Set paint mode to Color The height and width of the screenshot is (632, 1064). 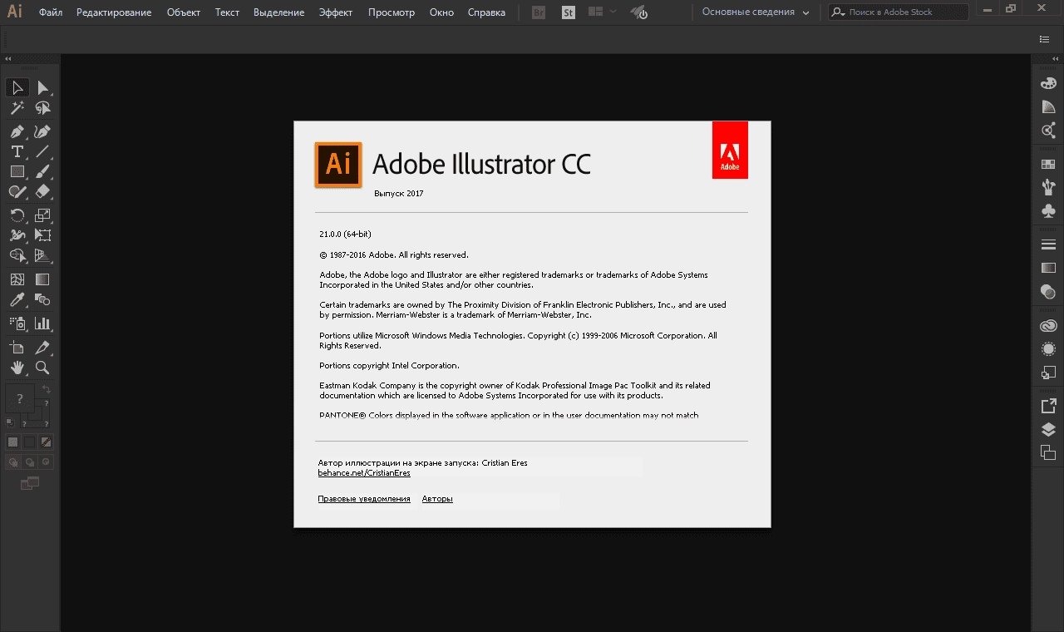12,442
